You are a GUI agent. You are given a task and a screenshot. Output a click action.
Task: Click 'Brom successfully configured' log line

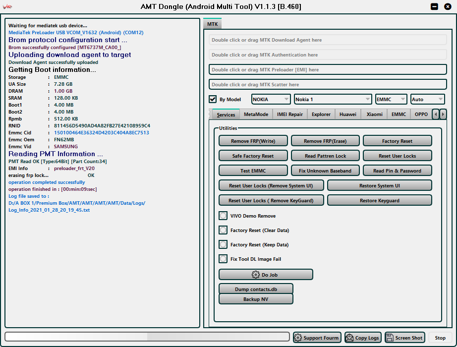[65, 47]
